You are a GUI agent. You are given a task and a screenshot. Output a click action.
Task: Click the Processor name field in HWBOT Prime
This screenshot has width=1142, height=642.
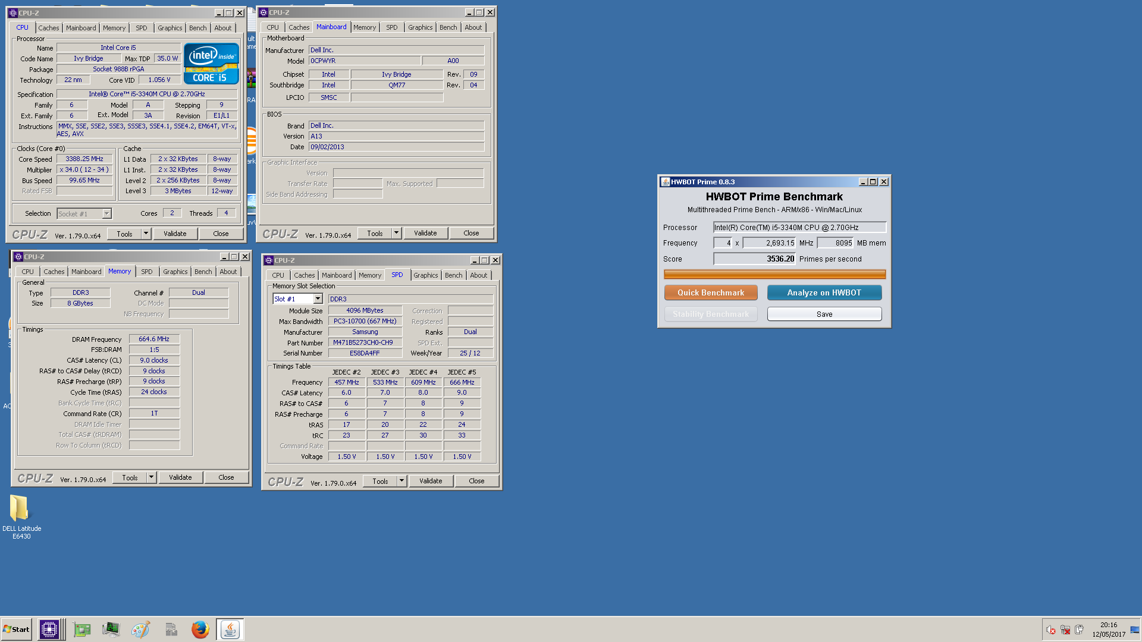[x=799, y=227]
